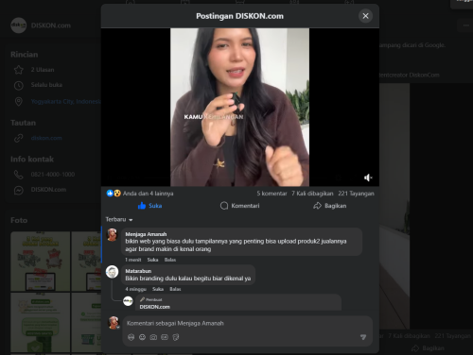This screenshot has width=473, height=355.
Task: Open the Komentari comment action
Action: pos(239,206)
